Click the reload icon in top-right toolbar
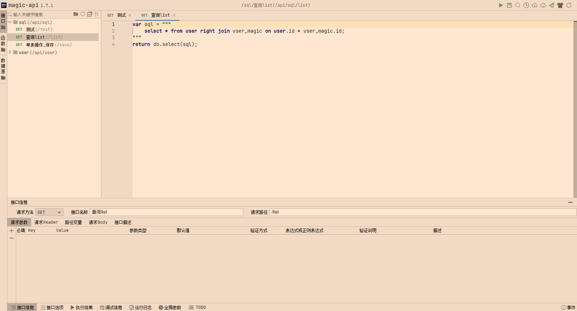The height and width of the screenshot is (311, 577). [569, 5]
